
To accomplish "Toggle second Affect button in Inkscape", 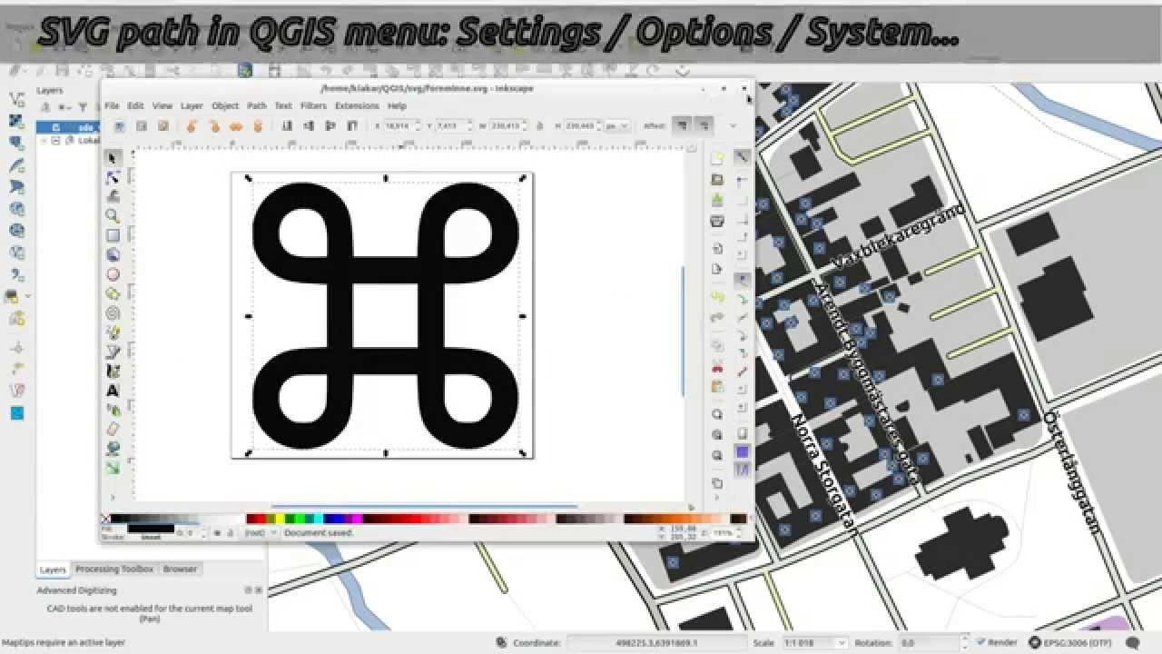I will (x=704, y=125).
